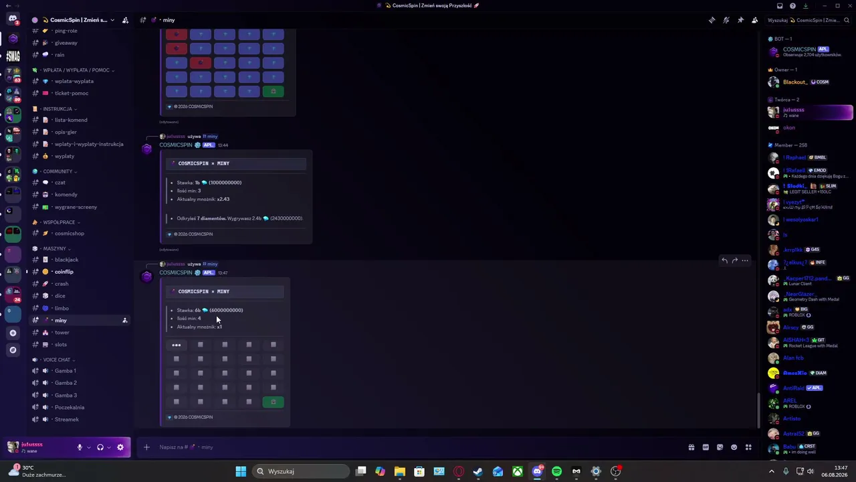Invite people to the CosmicSpin server
Viewport: 856px width, 482px height.
click(x=125, y=20)
